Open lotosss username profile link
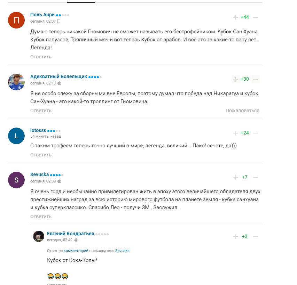The width and height of the screenshot is (297, 285). pos(38,130)
